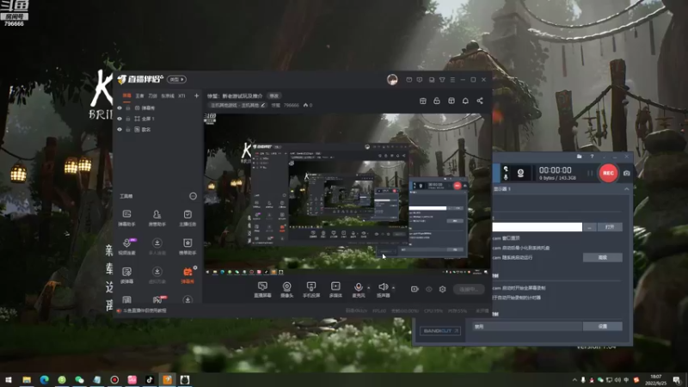Expand speaker volume arrow
The width and height of the screenshot is (688, 387).
393,288
